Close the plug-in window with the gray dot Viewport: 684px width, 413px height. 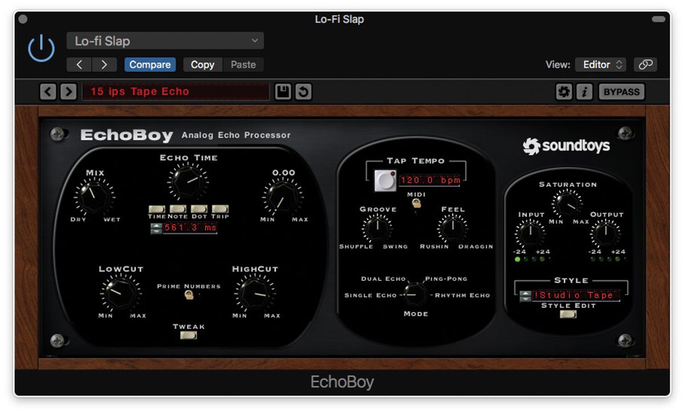tap(23, 19)
